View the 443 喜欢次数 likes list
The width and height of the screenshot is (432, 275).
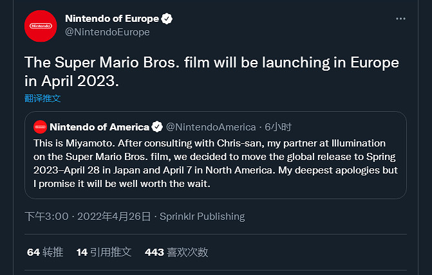pos(176,253)
